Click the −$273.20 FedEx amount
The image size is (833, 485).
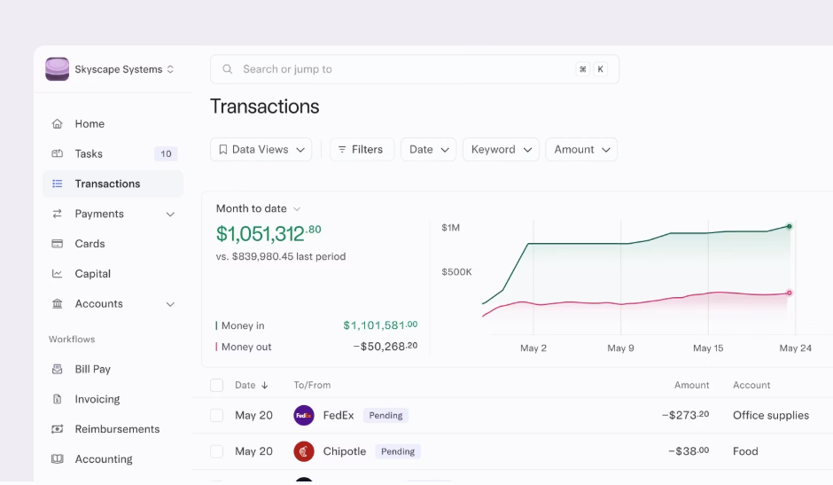685,415
